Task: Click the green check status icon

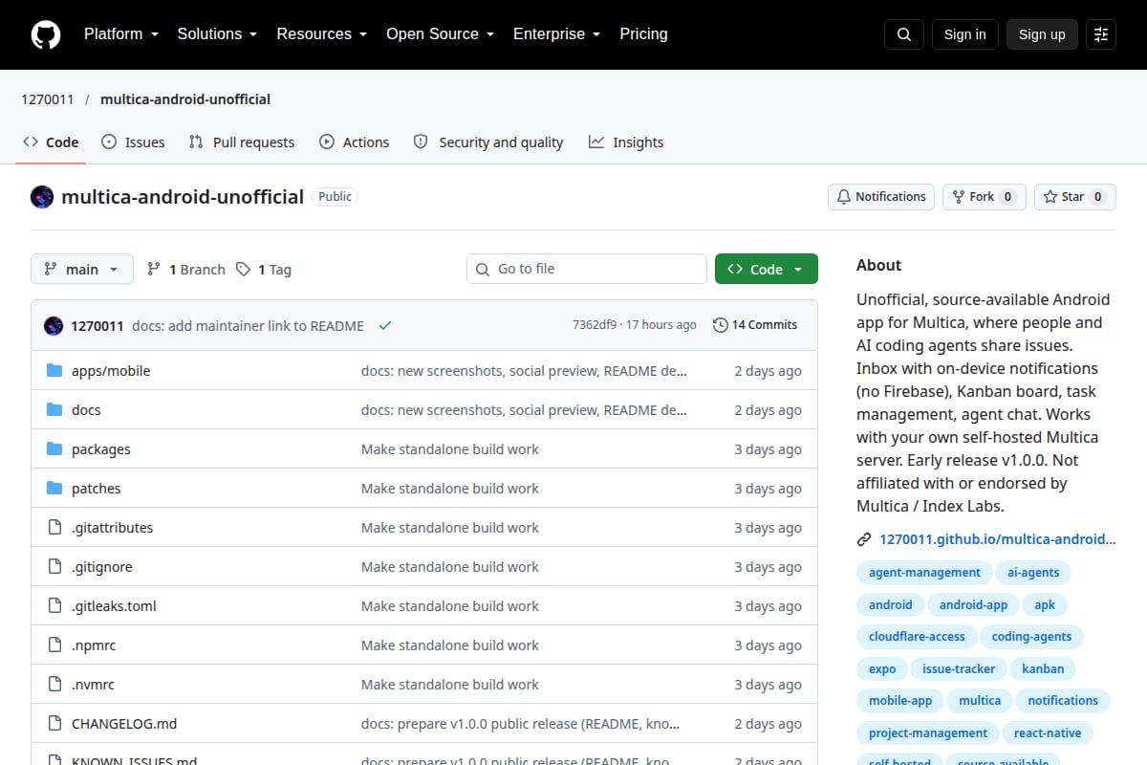Action: coord(385,325)
